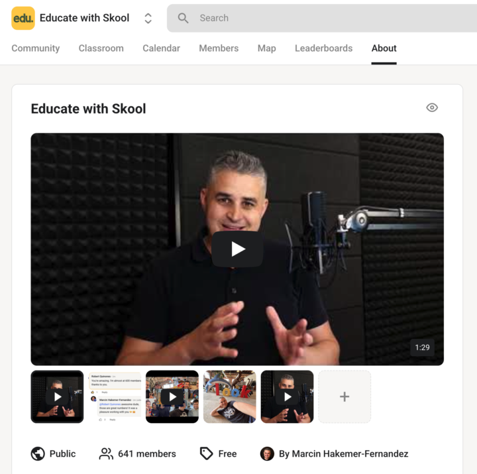This screenshot has width=477, height=474.
Task: Click the Public globe icon
Action: pos(38,453)
